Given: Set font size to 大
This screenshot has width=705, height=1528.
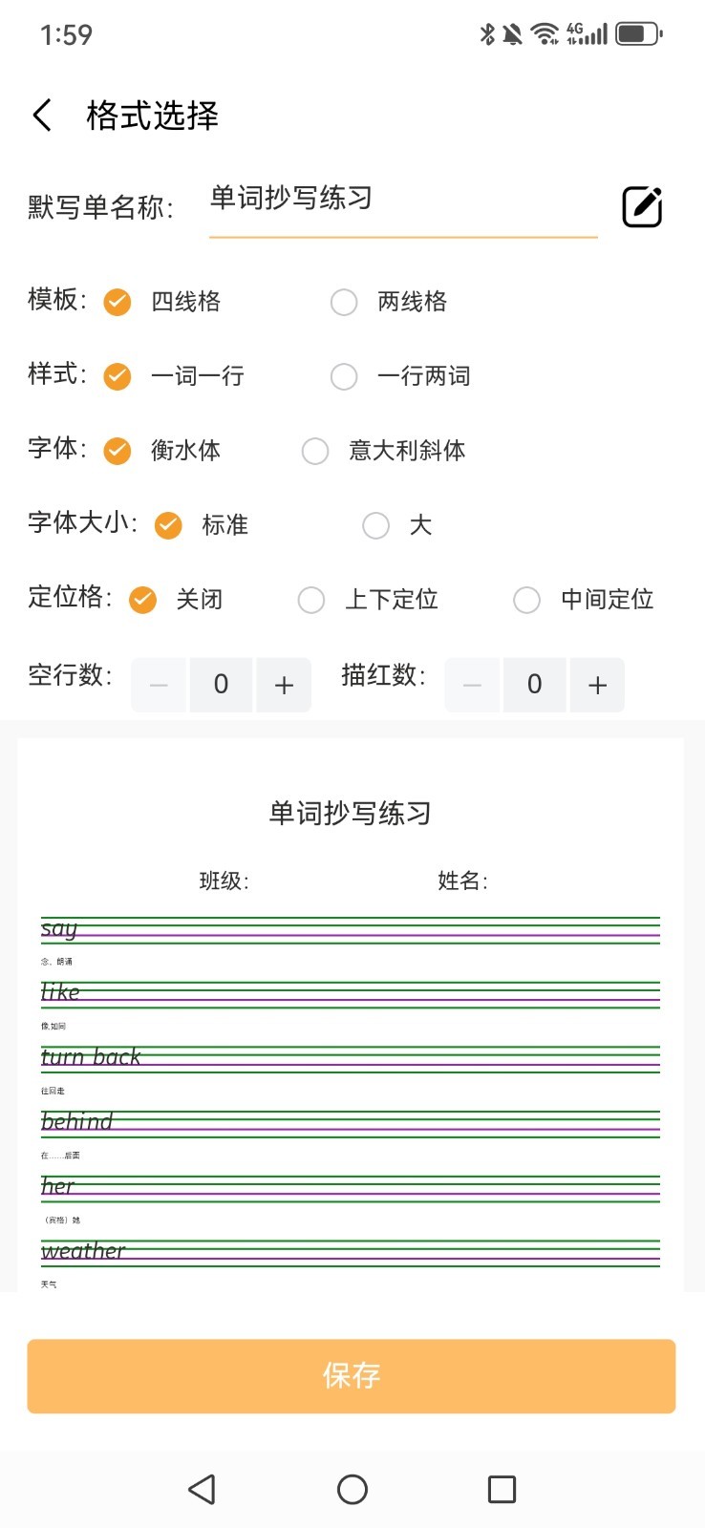Looking at the screenshot, I should pyautogui.click(x=376, y=525).
